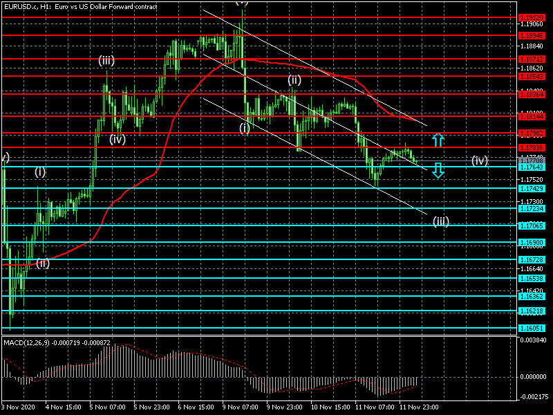
Task: Click the 9 Nov 07:00 time label
Action: coord(241,407)
